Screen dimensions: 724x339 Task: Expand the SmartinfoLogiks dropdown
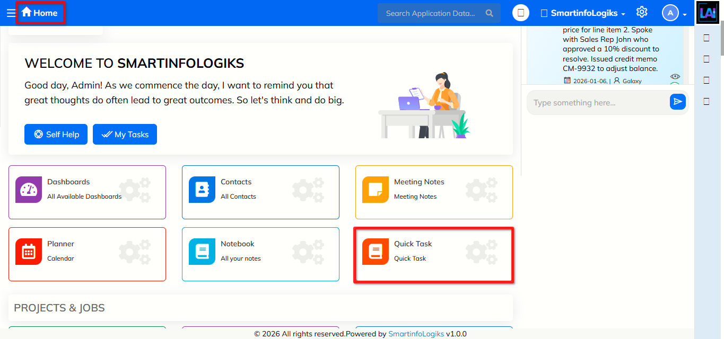click(x=583, y=13)
